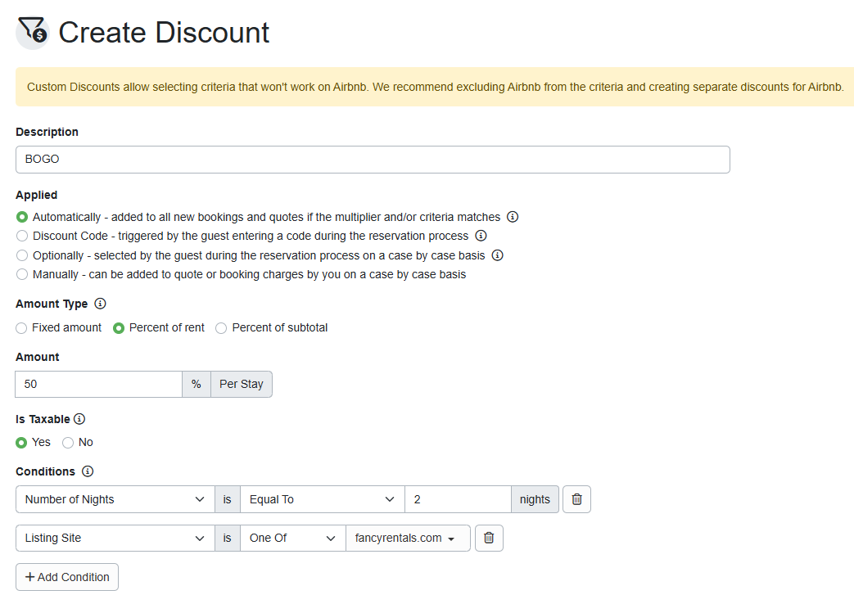Focus the Amount field showing 50
This screenshot has width=854, height=595.
point(98,385)
